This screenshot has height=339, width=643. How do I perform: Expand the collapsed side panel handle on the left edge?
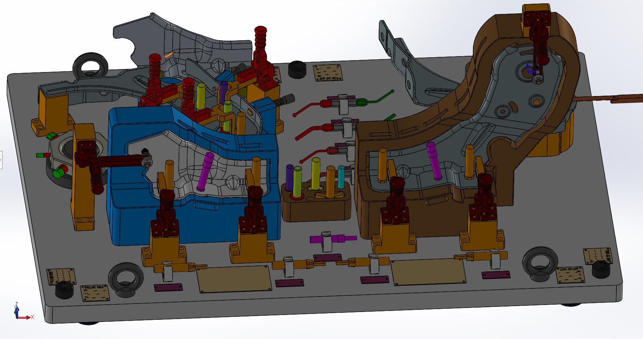[1, 160]
